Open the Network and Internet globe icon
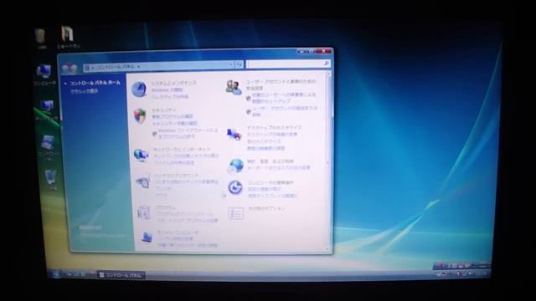 tap(141, 156)
